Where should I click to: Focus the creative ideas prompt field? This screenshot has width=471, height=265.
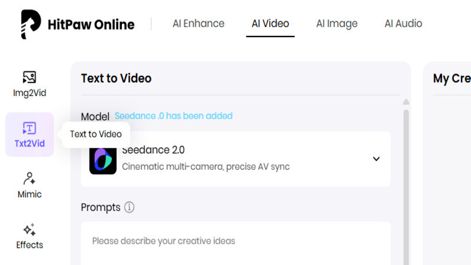[236, 243]
